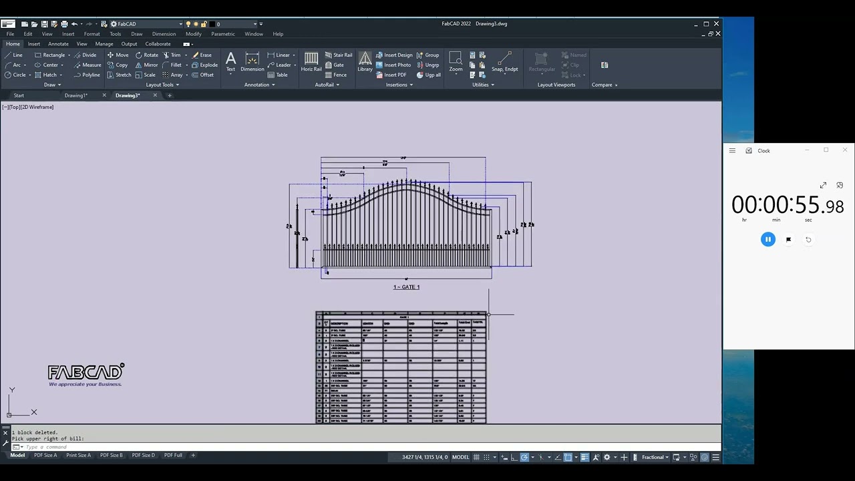
Task: Toggle the drawing grid display
Action: (477, 457)
